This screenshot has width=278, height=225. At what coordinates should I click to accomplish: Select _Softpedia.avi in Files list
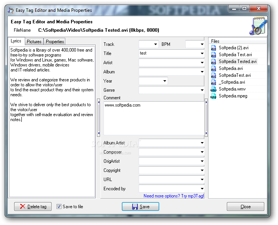point(232,82)
